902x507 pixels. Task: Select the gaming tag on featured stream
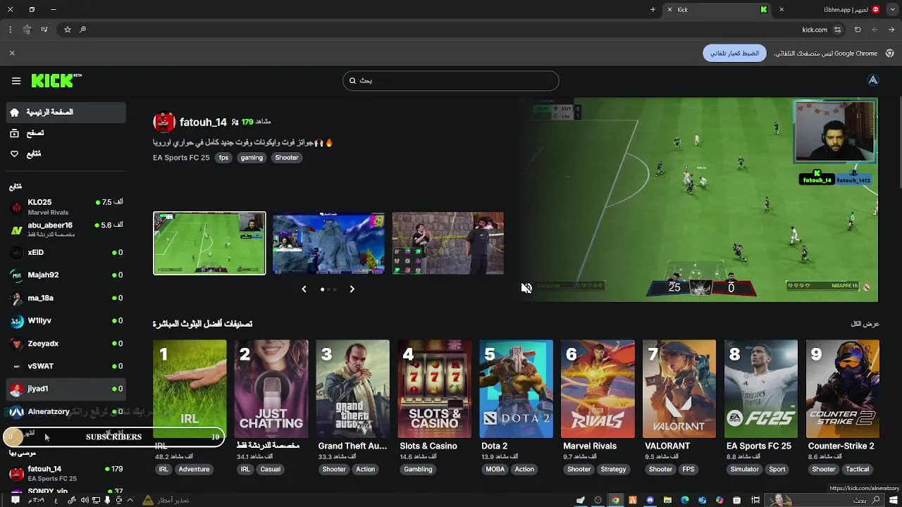click(x=252, y=158)
